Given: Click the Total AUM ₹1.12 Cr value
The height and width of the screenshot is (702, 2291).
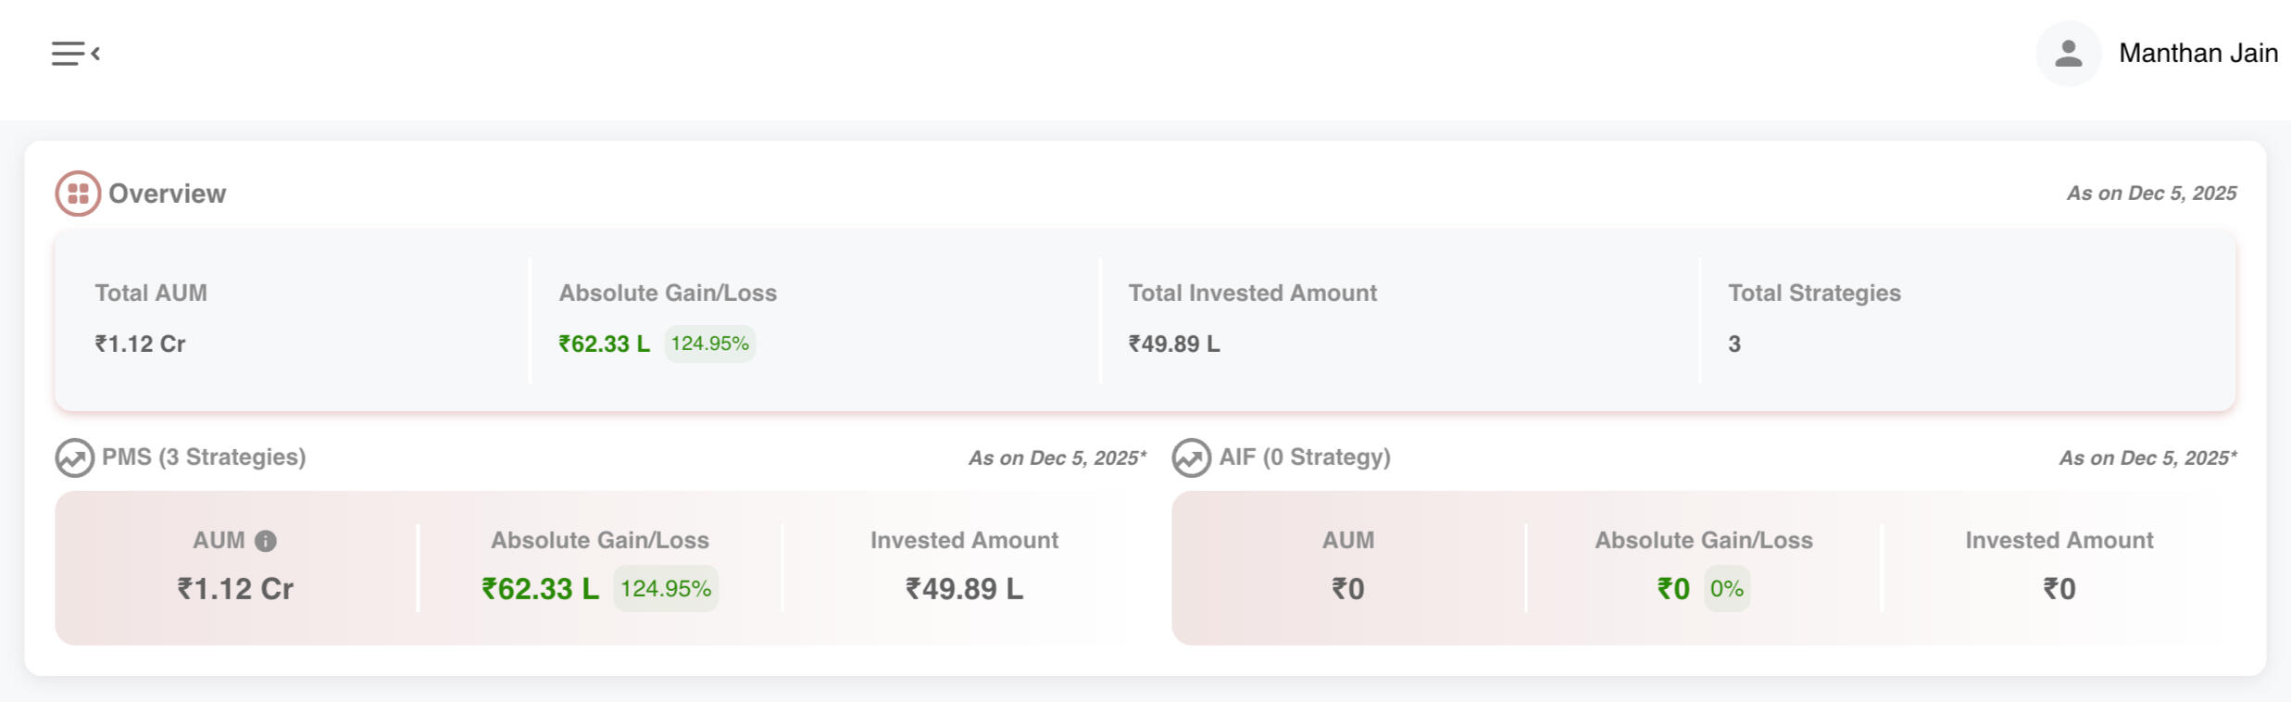Looking at the screenshot, I should click(x=140, y=345).
